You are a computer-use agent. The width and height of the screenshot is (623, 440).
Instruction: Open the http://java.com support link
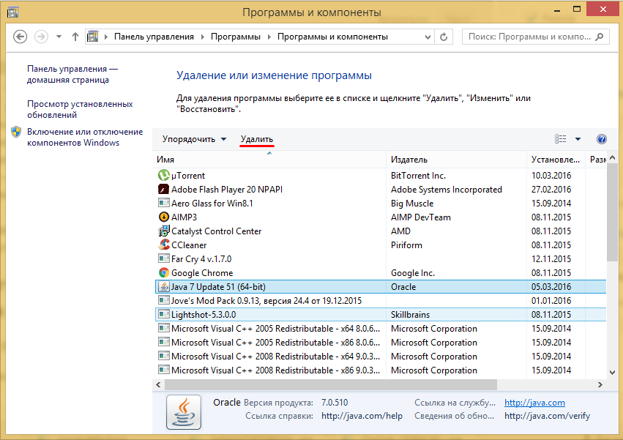tap(534, 403)
